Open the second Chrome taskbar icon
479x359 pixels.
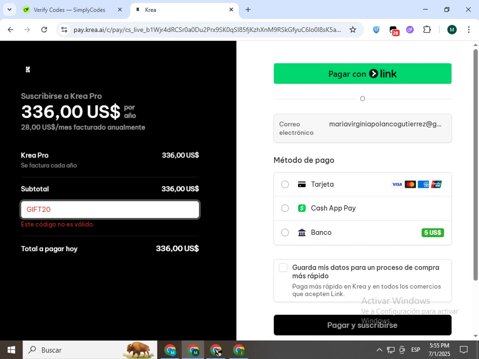(193, 350)
